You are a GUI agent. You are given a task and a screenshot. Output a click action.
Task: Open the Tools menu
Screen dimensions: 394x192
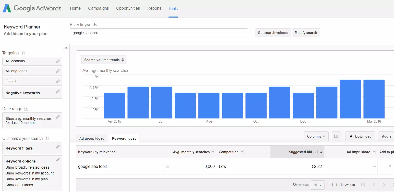pyautogui.click(x=173, y=9)
